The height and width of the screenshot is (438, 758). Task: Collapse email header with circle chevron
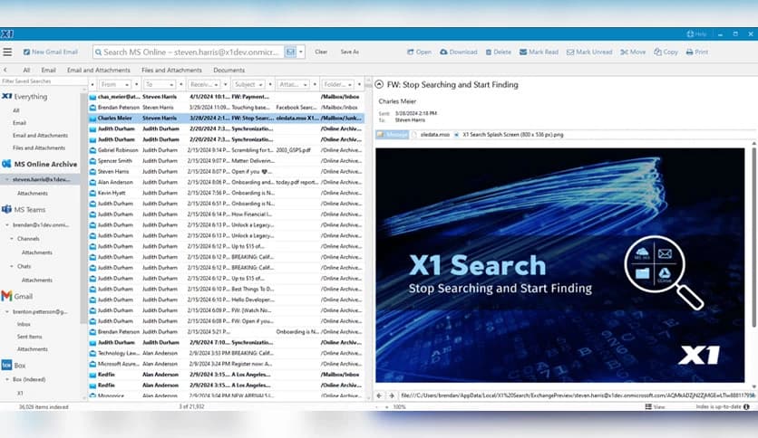380,84
